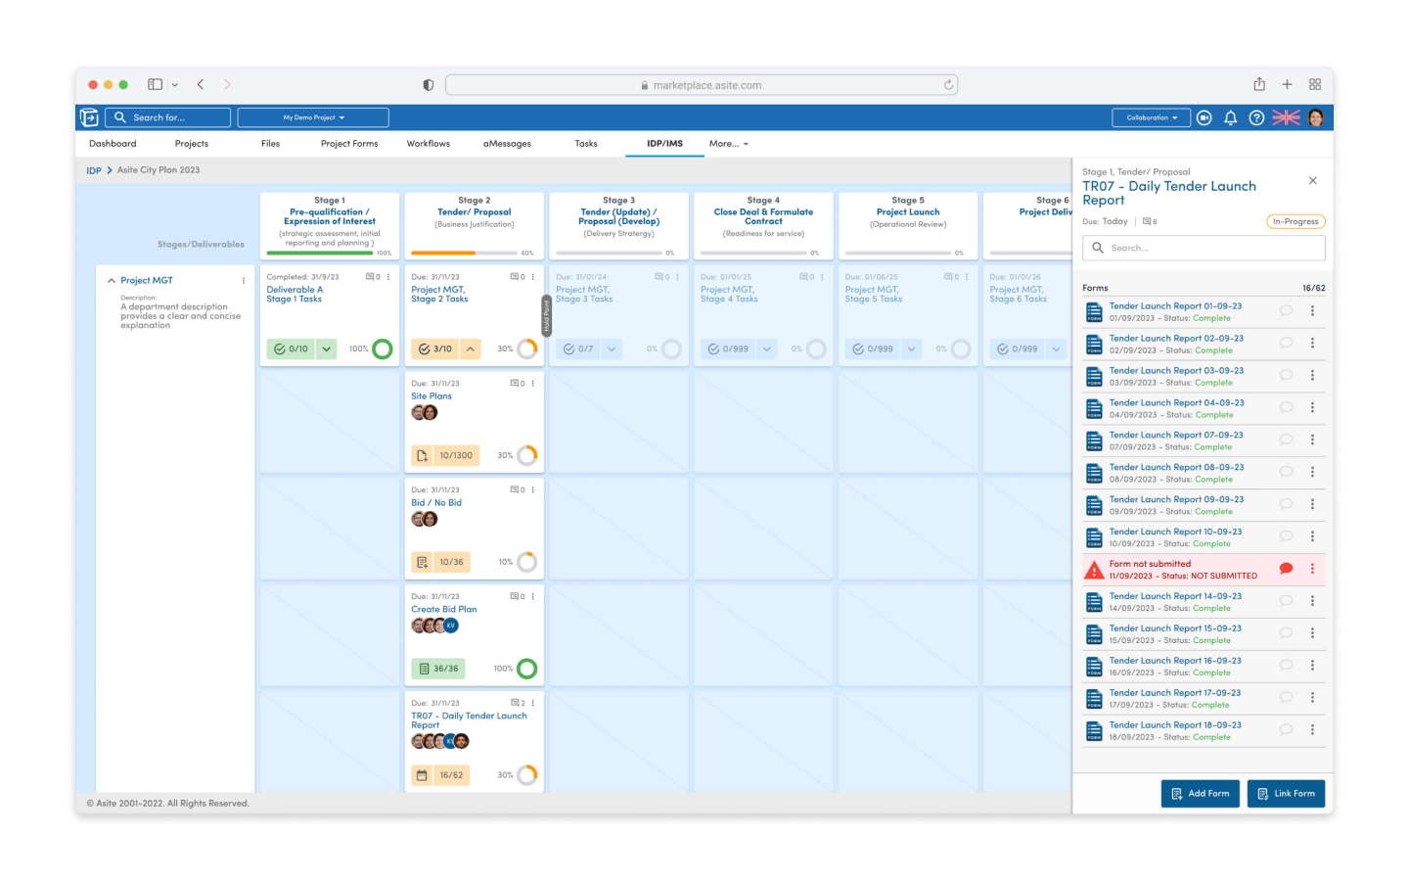
Task: Open comment icon for Tender Launch Report 02-09-23
Action: click(1287, 343)
